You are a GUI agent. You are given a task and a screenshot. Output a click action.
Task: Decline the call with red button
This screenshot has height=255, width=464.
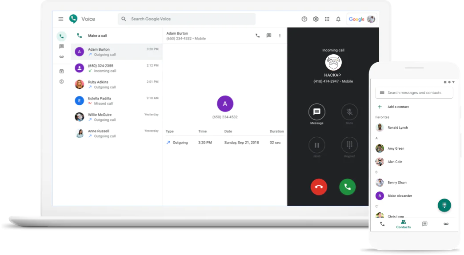[x=319, y=187]
